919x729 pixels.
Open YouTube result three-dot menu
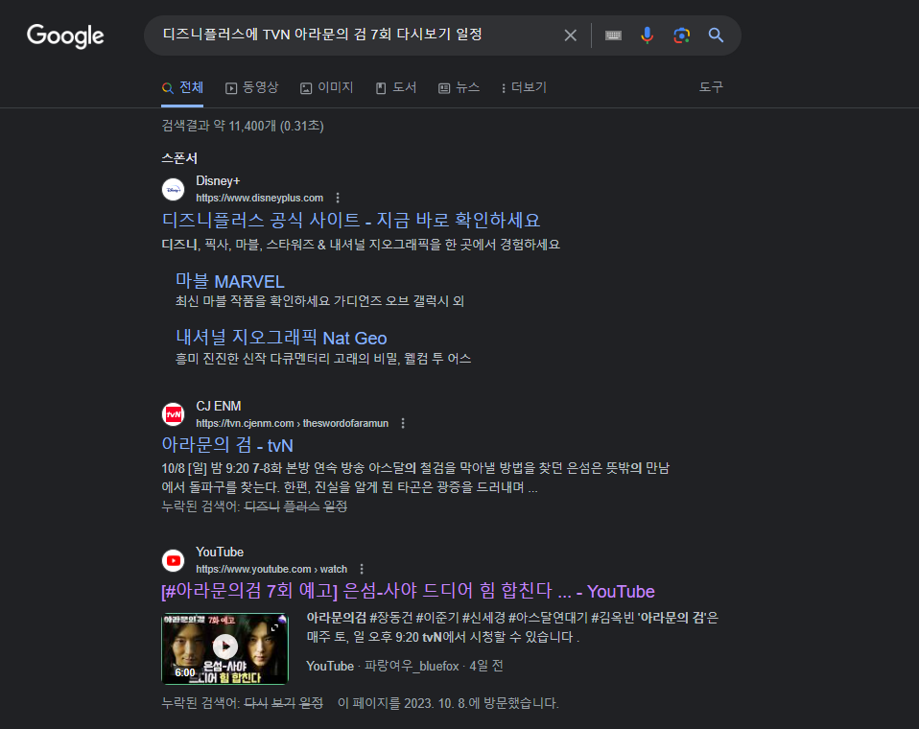362,569
